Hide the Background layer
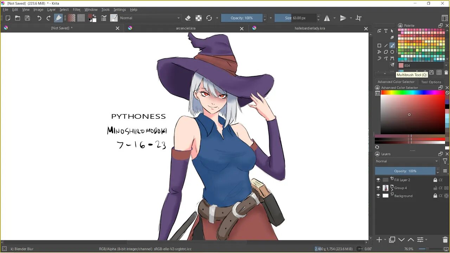The height and width of the screenshot is (253, 450). pyautogui.click(x=378, y=196)
